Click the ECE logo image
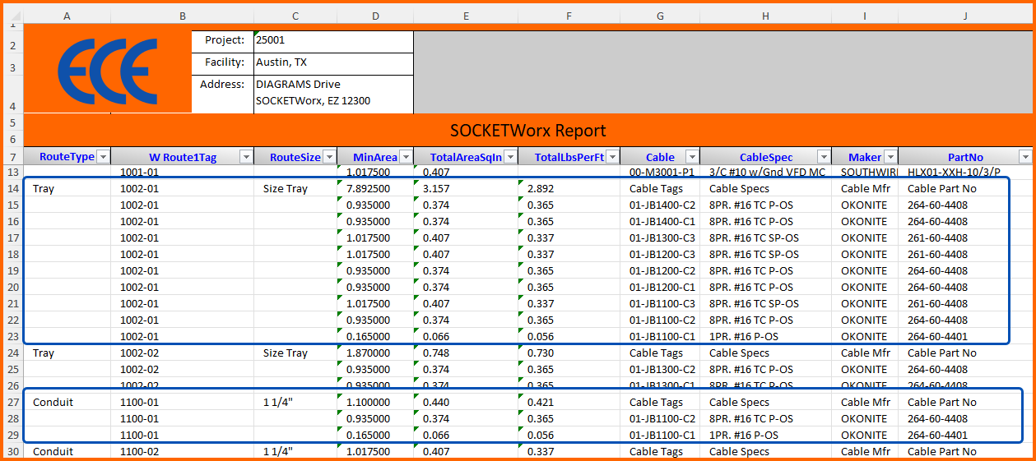This screenshot has height=461, width=1036. [x=108, y=71]
